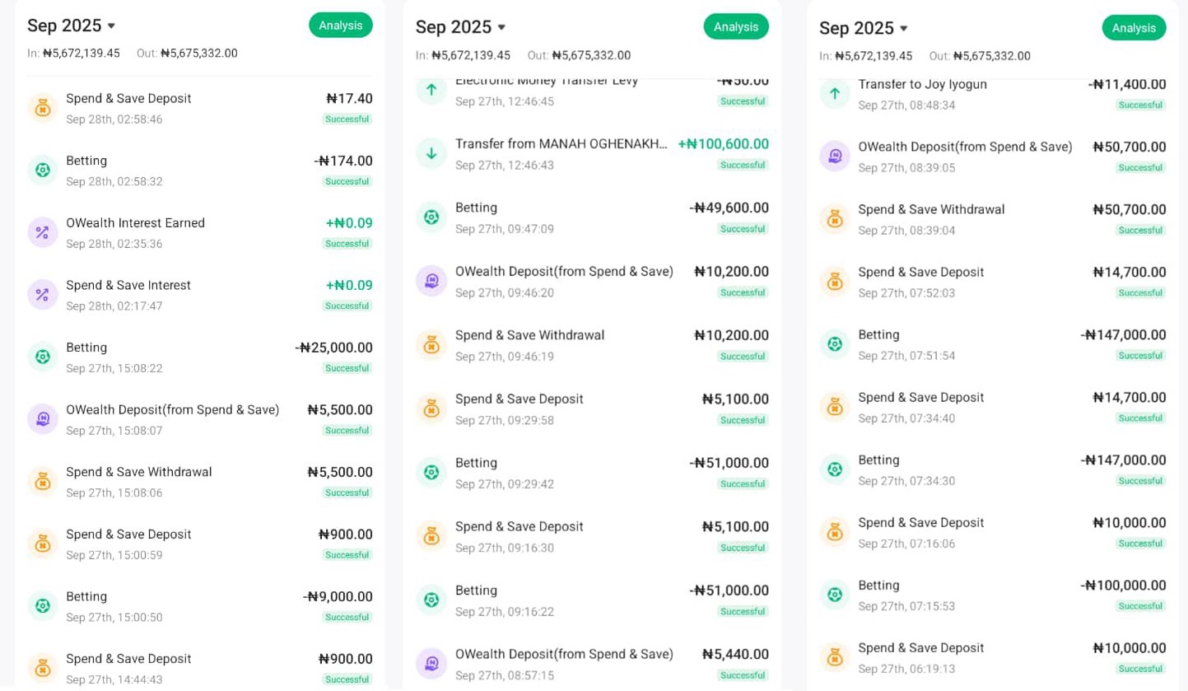The height and width of the screenshot is (691, 1188).
Task: Click the Spend & Save Withdrawal icon for ₦50,700.00
Action: [835, 219]
